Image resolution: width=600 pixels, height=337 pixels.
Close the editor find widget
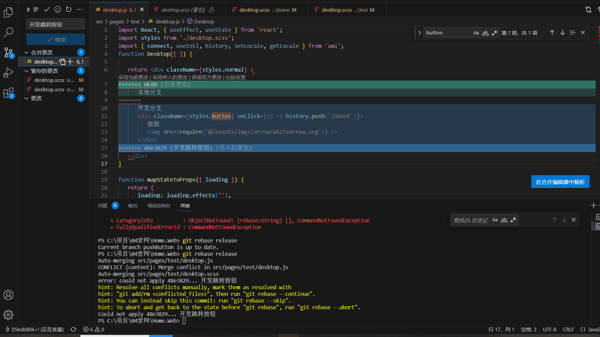pyautogui.click(x=583, y=32)
